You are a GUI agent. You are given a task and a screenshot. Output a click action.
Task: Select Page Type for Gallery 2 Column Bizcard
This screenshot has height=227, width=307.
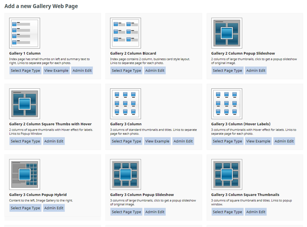click(x=126, y=70)
